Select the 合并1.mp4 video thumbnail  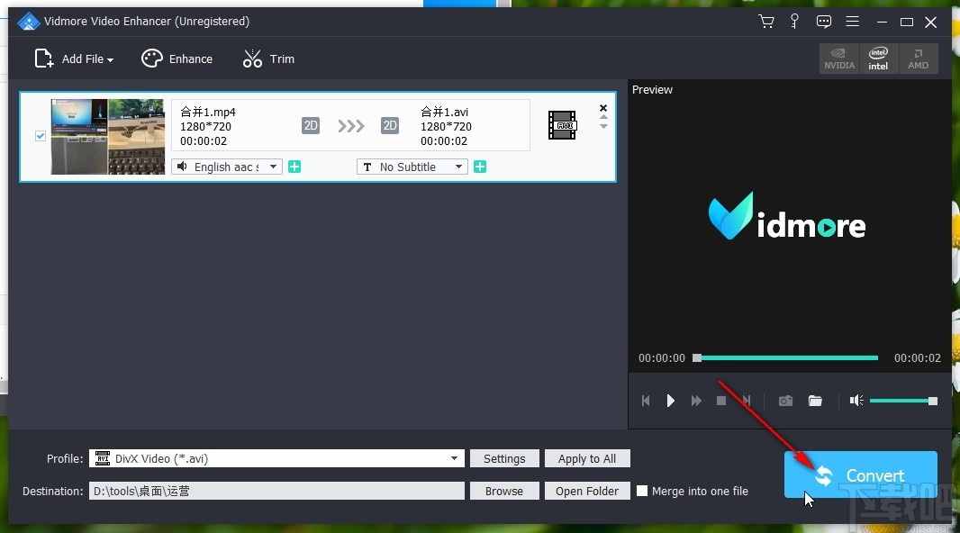[x=108, y=137]
